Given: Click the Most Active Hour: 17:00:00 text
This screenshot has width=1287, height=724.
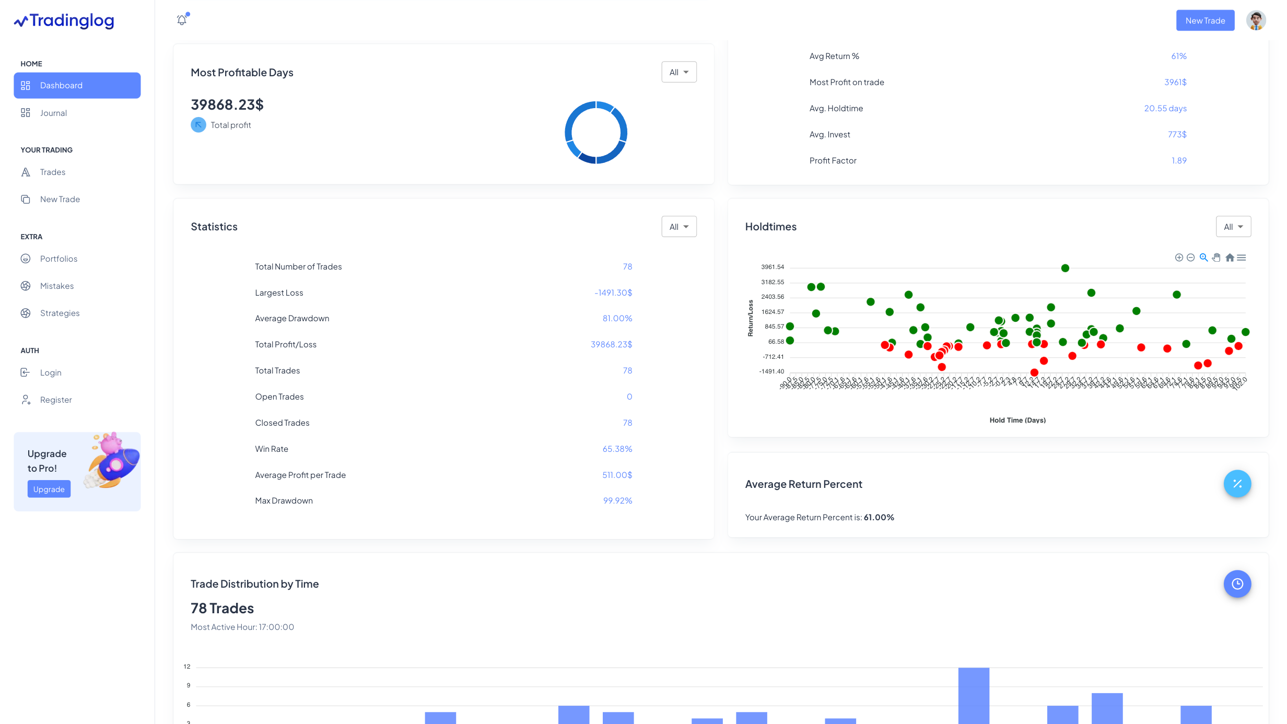Looking at the screenshot, I should tap(242, 627).
